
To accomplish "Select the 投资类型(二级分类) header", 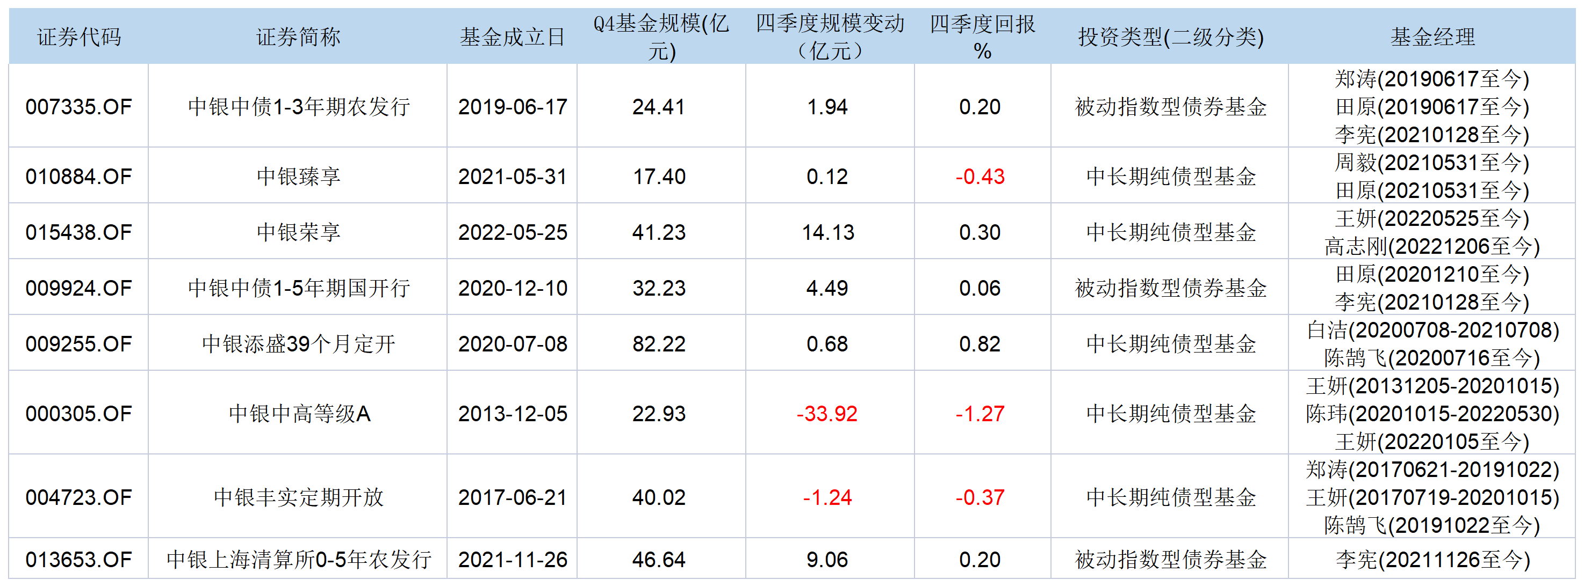I will point(1170,37).
